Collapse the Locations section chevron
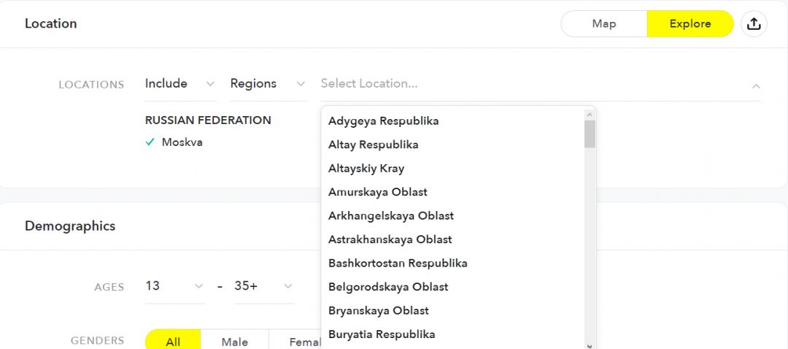Viewport: 788px width, 349px height. pos(756,86)
